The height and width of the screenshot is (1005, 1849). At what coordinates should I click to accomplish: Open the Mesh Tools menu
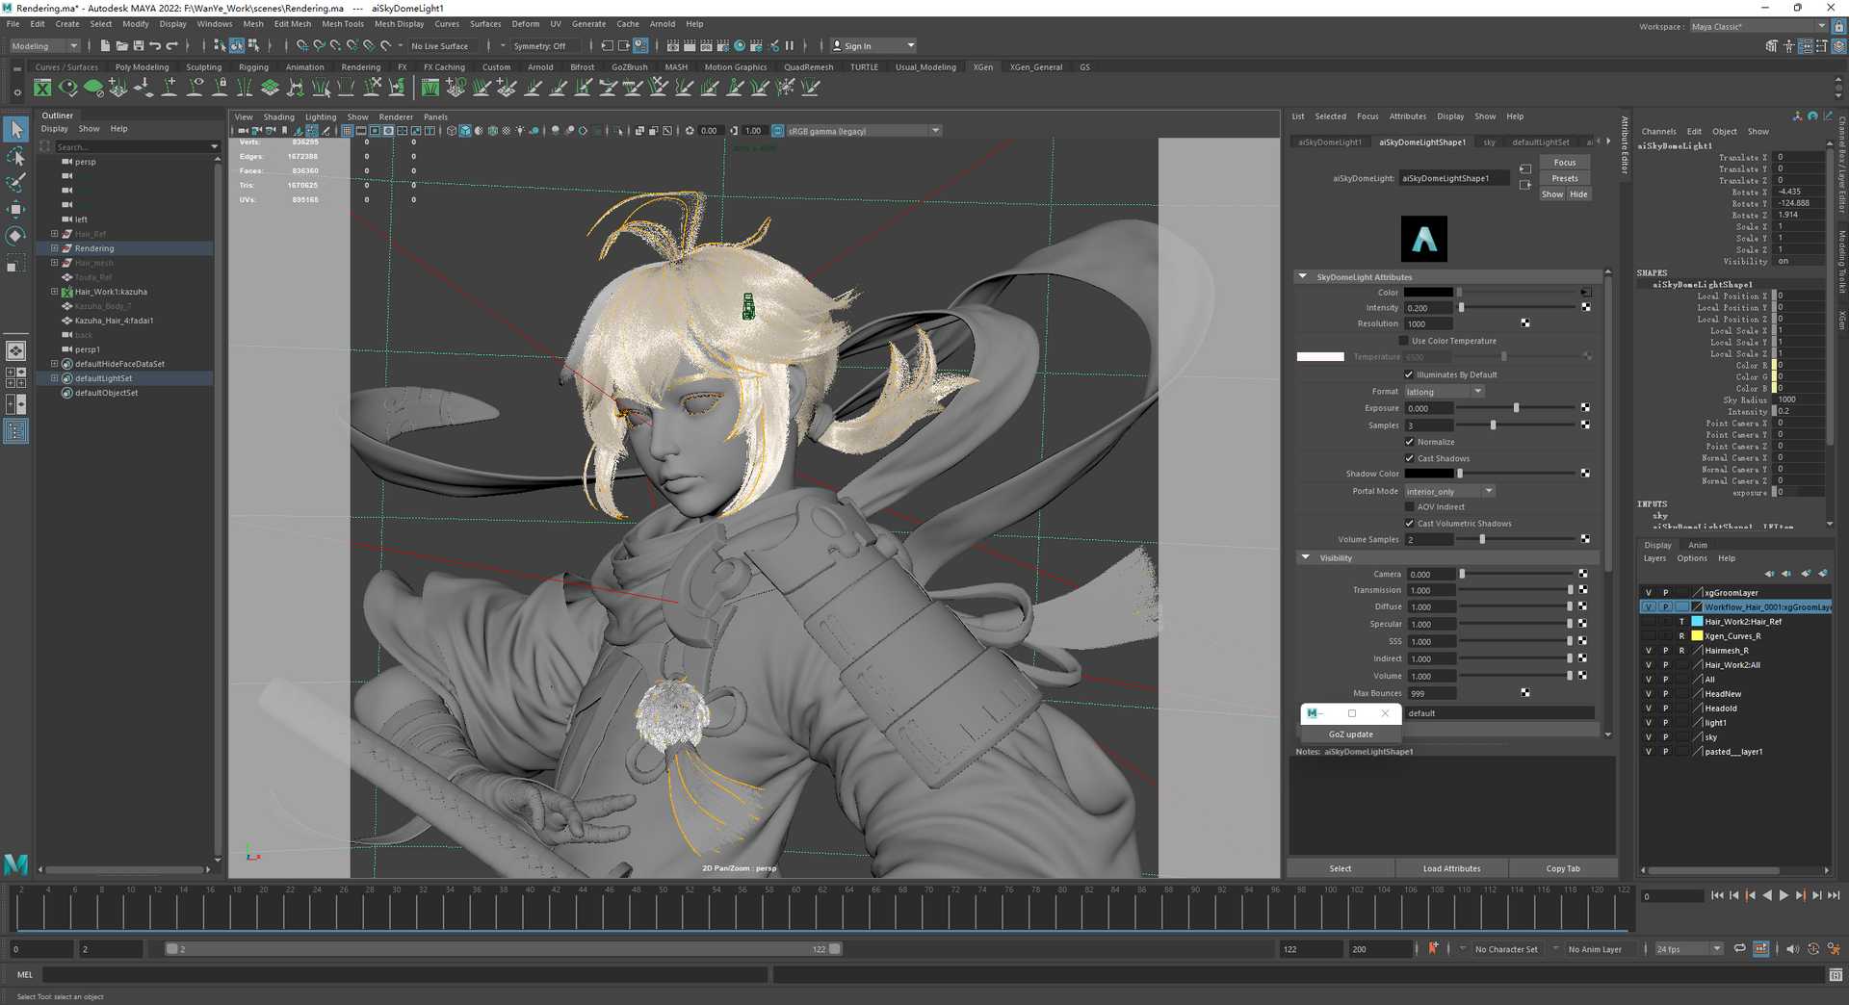tap(342, 24)
